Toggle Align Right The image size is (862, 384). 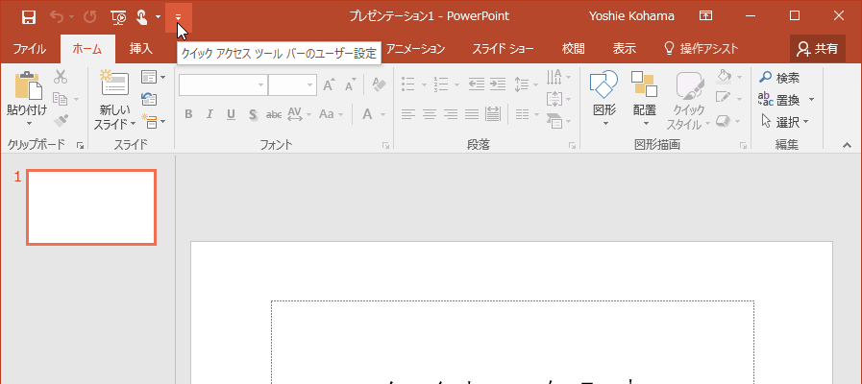coord(451,114)
